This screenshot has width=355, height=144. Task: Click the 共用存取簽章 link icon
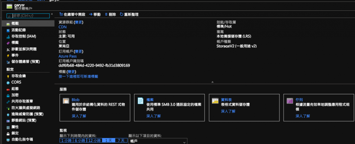pyautogui.click(x=8, y=102)
